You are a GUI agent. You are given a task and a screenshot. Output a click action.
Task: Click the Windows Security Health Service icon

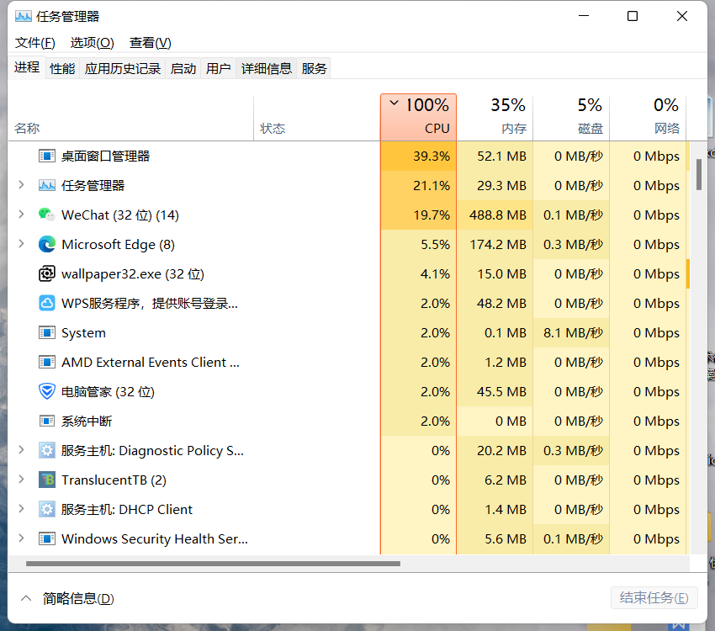pos(47,539)
